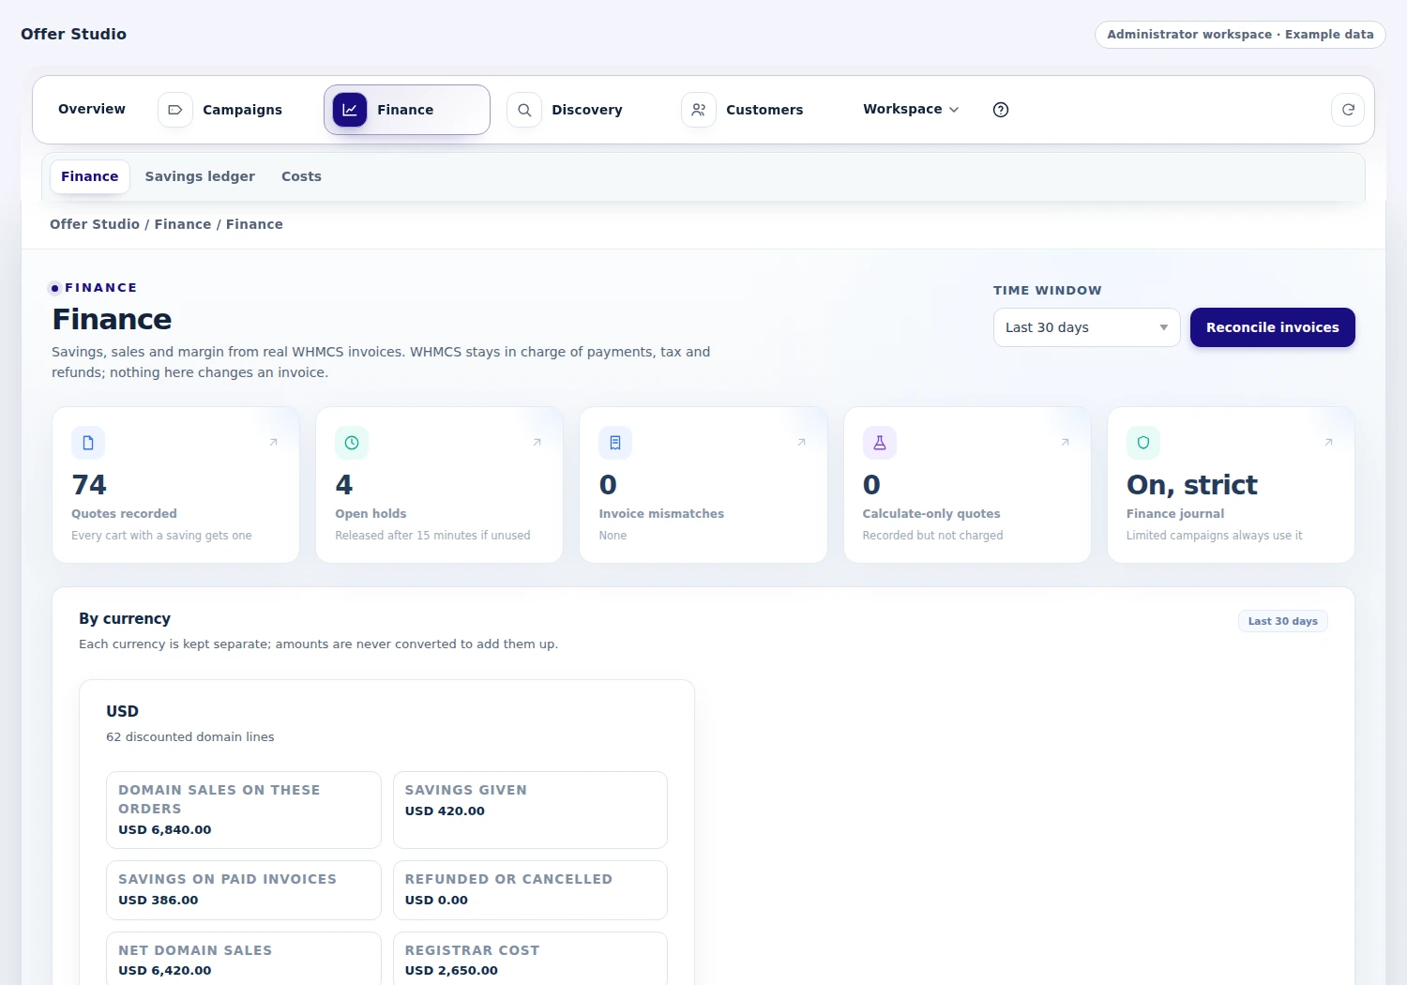This screenshot has width=1407, height=985.
Task: Click the "USD 6,840.00" domain sales value
Action: pos(165,830)
